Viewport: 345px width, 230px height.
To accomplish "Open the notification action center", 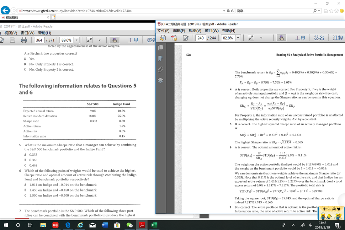I will coord(337,225).
